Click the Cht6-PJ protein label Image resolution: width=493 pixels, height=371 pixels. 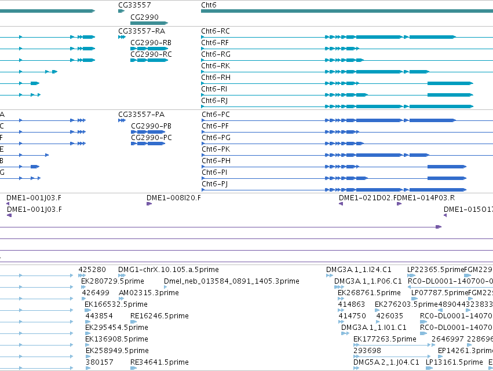pos(215,184)
